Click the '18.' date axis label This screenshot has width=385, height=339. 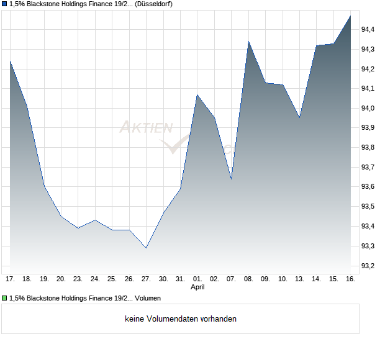tap(27, 279)
